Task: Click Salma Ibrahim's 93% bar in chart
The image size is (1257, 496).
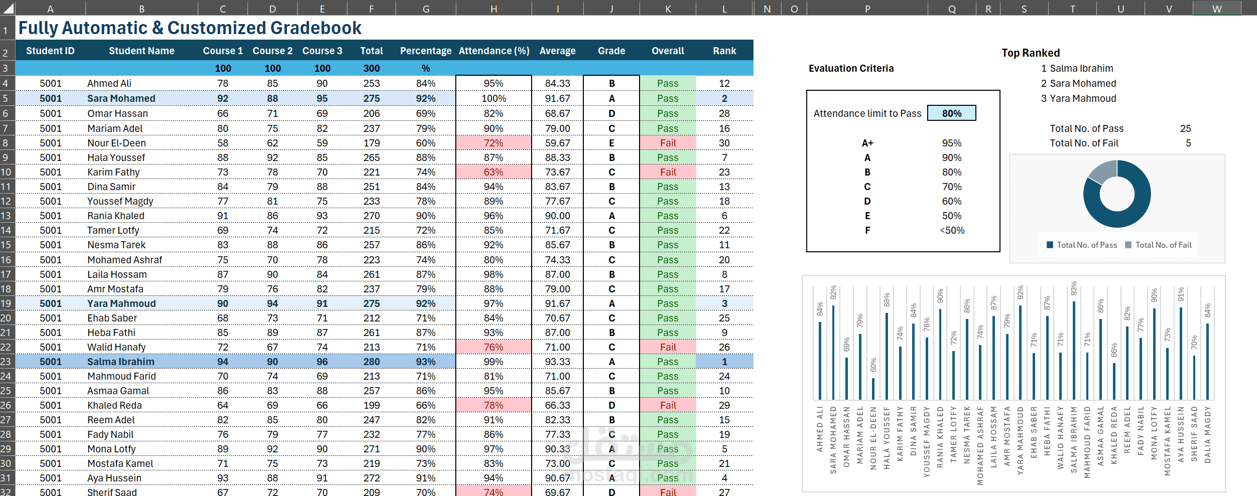Action: [1074, 350]
